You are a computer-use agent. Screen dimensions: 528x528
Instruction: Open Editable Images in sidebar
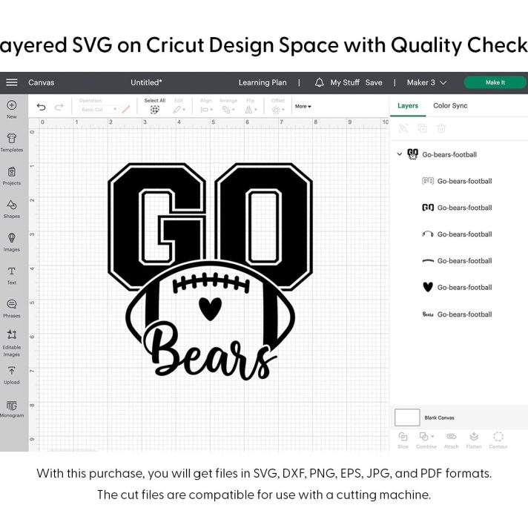click(x=11, y=343)
